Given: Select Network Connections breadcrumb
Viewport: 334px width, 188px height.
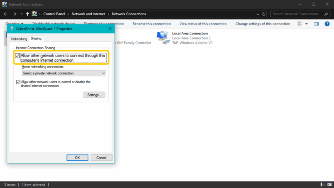Looking at the screenshot, I should [129, 14].
